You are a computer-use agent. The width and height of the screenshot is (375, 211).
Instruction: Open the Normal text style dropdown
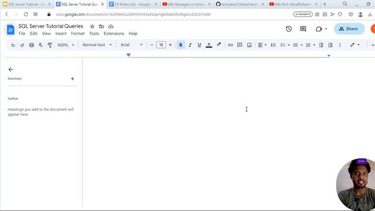(x=97, y=45)
